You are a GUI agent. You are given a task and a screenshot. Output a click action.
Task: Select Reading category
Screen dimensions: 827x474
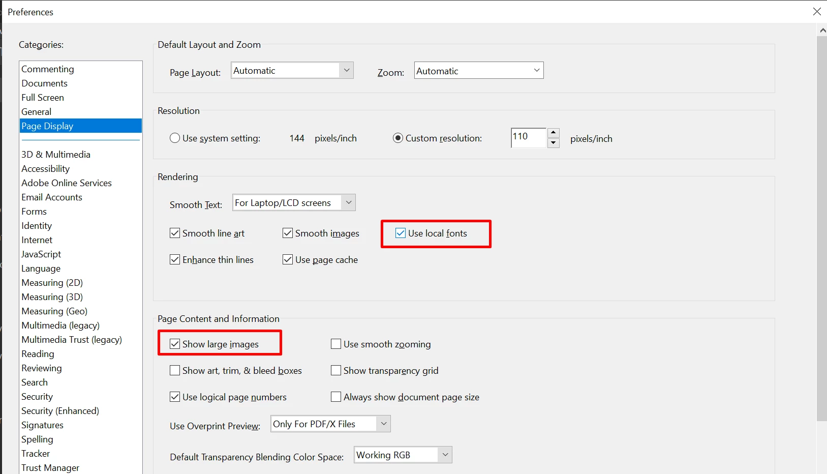pos(80,353)
